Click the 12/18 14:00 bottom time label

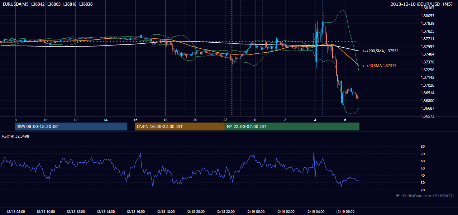pyautogui.click(x=105, y=211)
